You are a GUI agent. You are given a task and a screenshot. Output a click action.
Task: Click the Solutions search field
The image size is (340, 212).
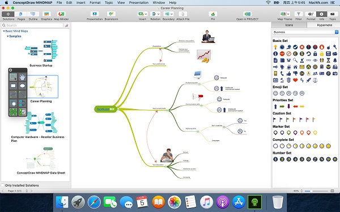(32, 25)
